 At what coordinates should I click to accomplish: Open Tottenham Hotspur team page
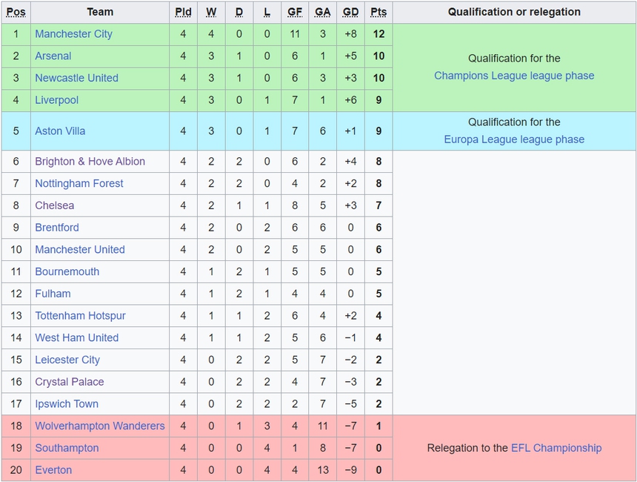point(80,316)
